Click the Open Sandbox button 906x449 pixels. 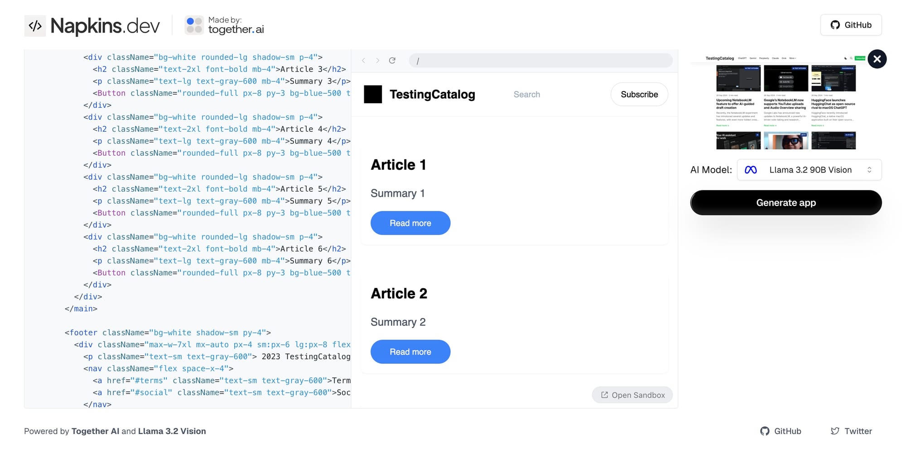click(x=632, y=395)
